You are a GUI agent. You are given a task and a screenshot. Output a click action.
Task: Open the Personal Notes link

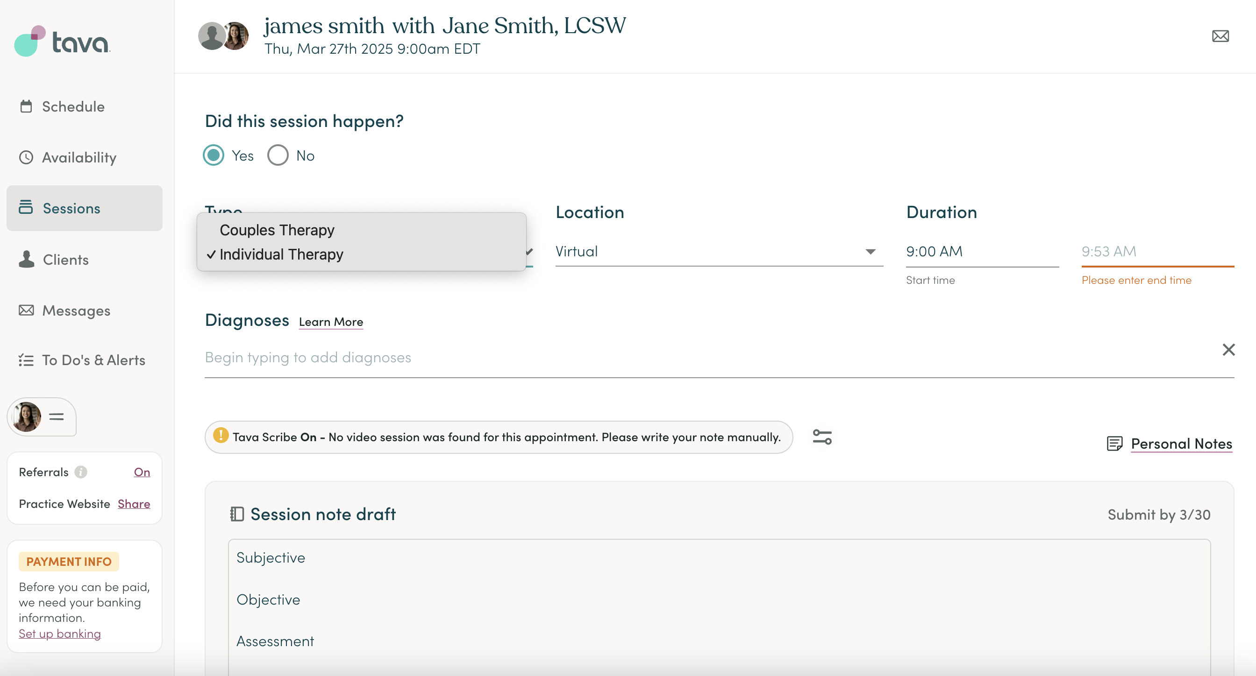pos(1181,444)
